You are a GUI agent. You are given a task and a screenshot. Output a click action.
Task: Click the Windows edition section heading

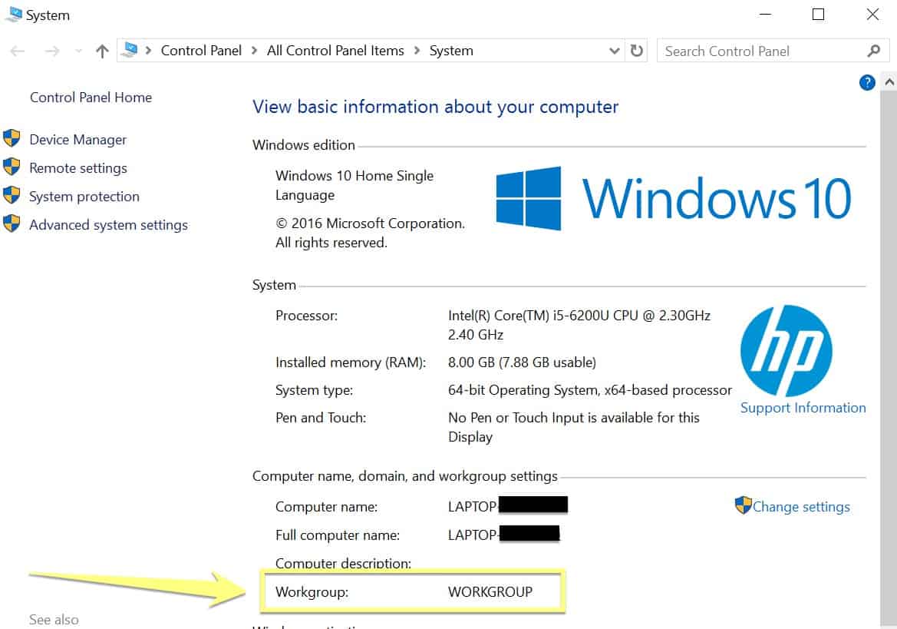click(304, 145)
